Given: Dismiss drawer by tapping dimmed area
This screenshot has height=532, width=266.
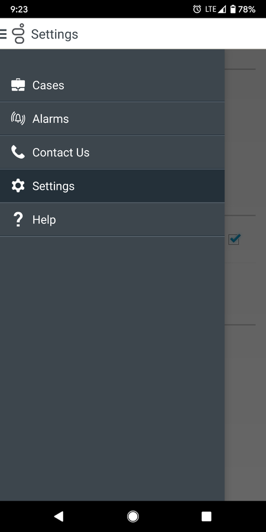Looking at the screenshot, I should (x=245, y=373).
